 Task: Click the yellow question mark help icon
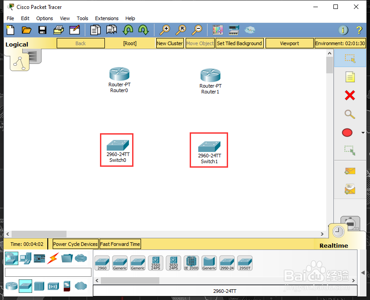click(359, 30)
